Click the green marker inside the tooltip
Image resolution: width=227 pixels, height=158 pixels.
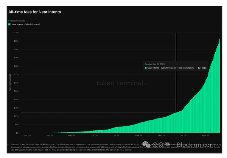coord(145,68)
